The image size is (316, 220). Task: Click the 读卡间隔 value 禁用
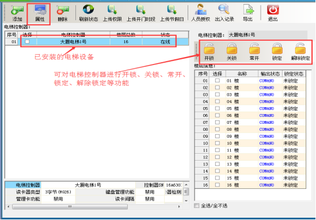click(x=150, y=199)
